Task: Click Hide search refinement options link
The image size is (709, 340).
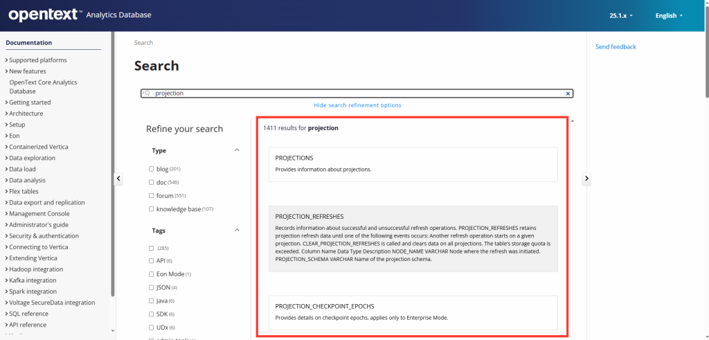Action: 357,105
